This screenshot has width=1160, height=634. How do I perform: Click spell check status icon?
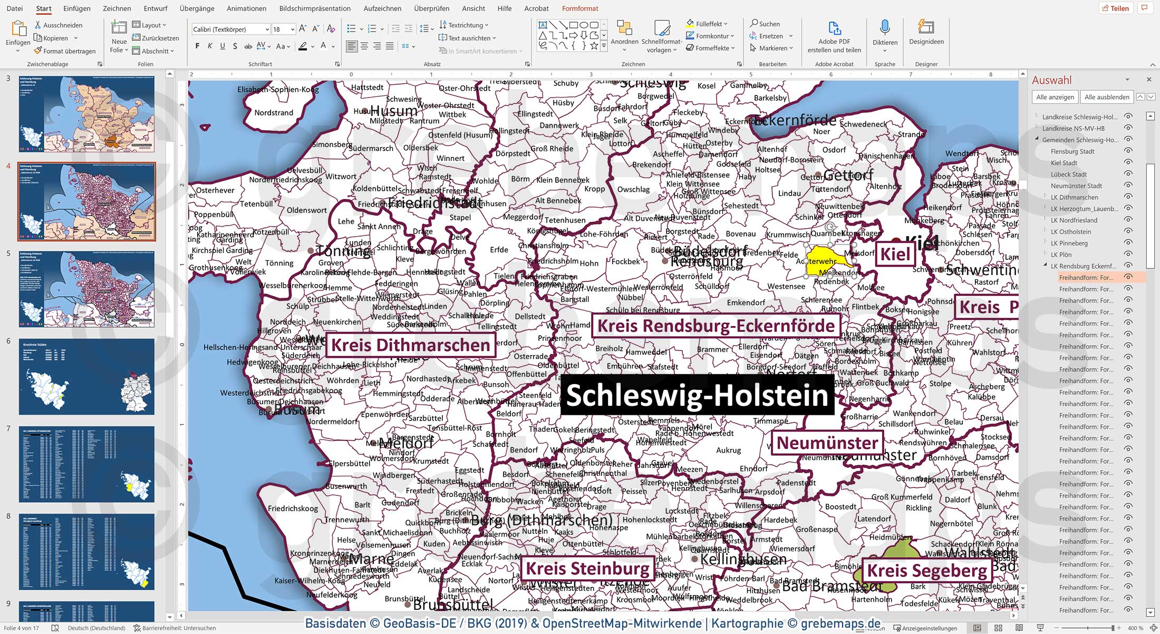coord(55,628)
